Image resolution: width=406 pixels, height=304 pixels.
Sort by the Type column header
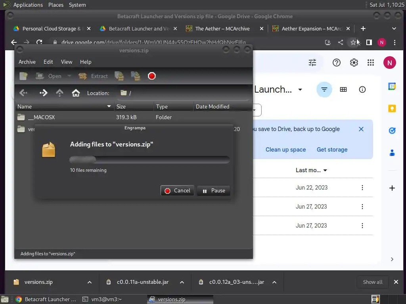click(174, 106)
